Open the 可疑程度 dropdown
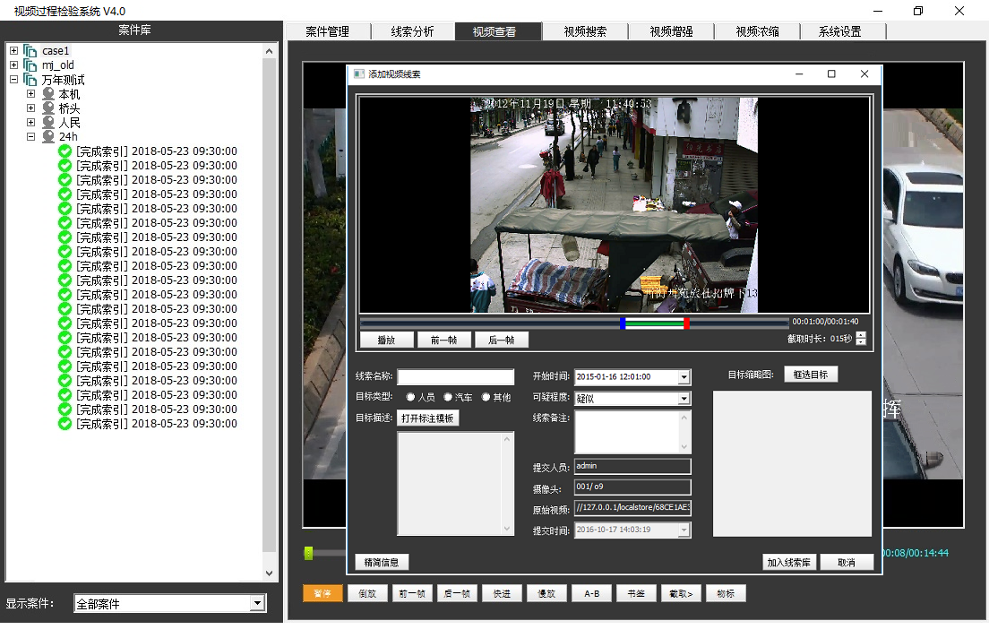Image resolution: width=989 pixels, height=638 pixels. click(x=684, y=398)
